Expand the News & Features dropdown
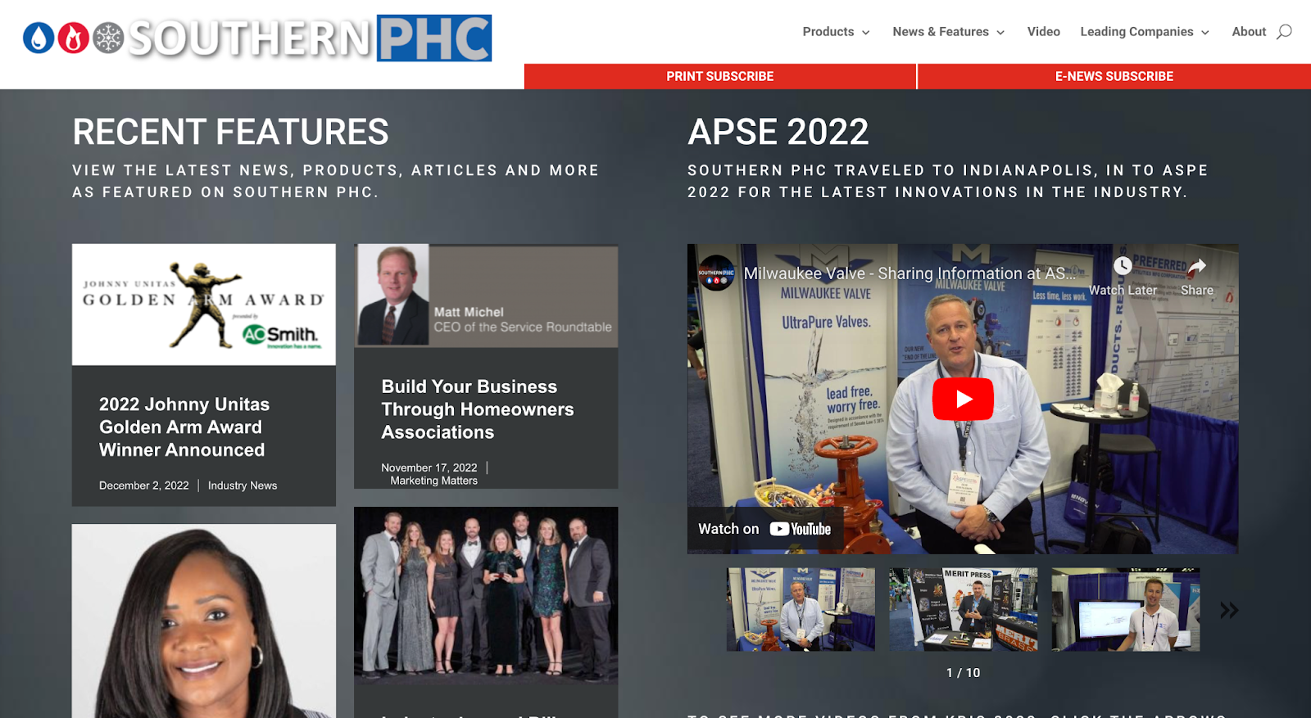The image size is (1311, 718). [x=948, y=32]
